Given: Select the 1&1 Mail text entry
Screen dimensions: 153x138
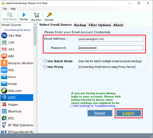Looking at the screenshot, I should coord(15,36).
